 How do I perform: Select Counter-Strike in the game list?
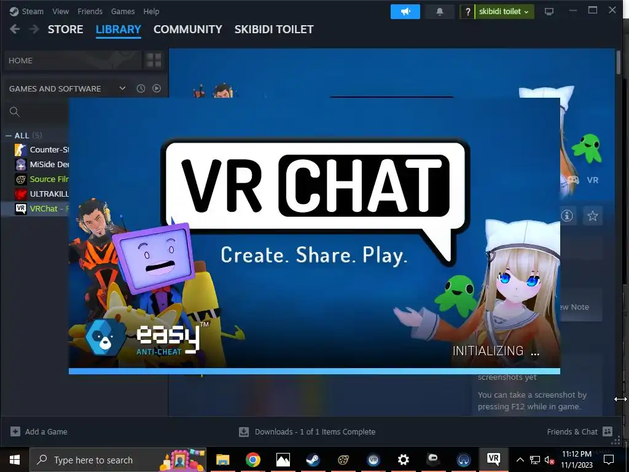tap(42, 150)
